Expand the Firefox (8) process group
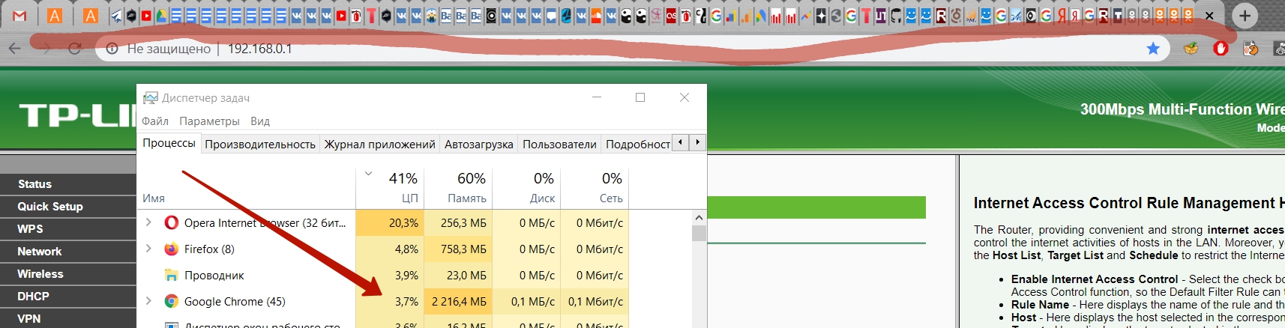Viewport: 1285px width, 328px height. 148,249
